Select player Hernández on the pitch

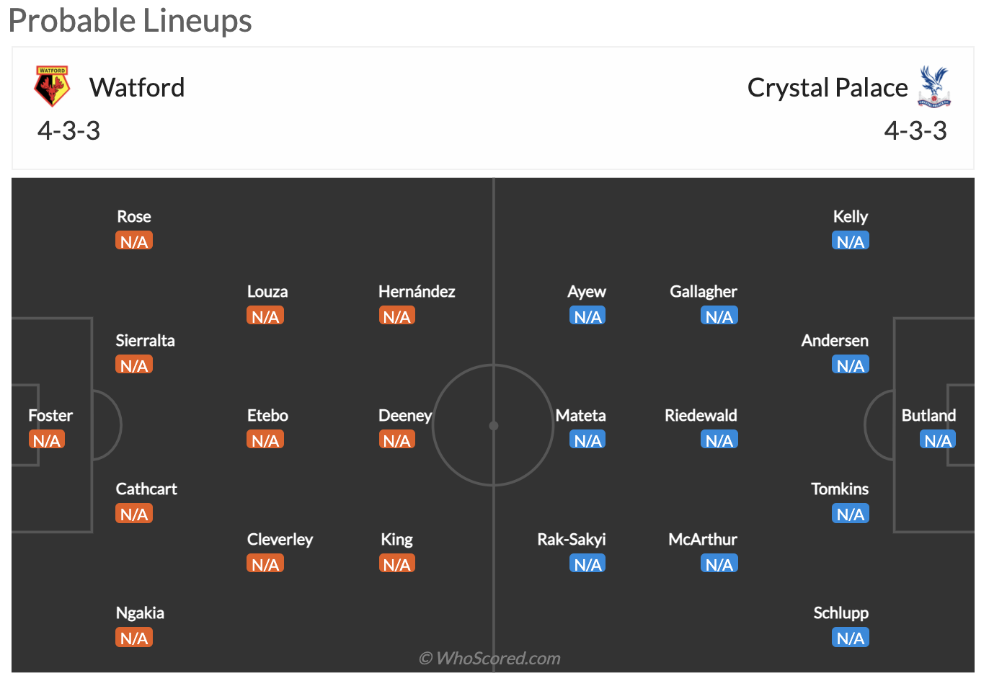point(417,291)
